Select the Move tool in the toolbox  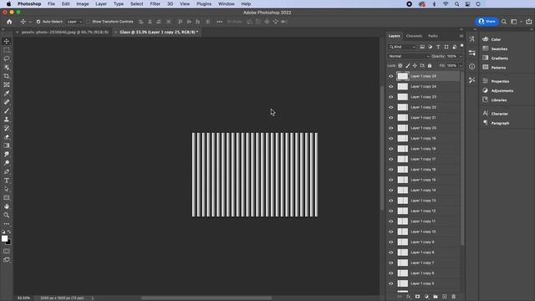click(x=7, y=41)
